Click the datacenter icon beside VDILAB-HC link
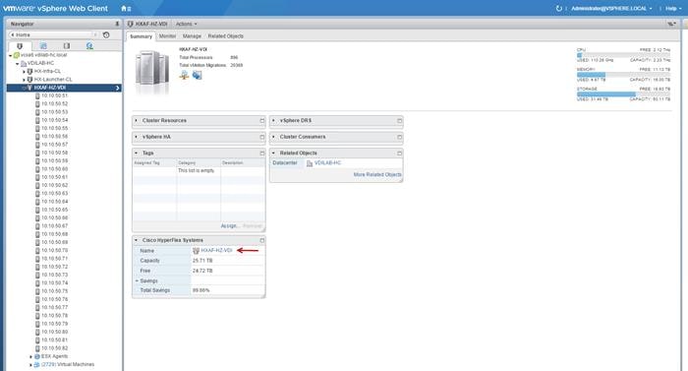 [x=310, y=163]
